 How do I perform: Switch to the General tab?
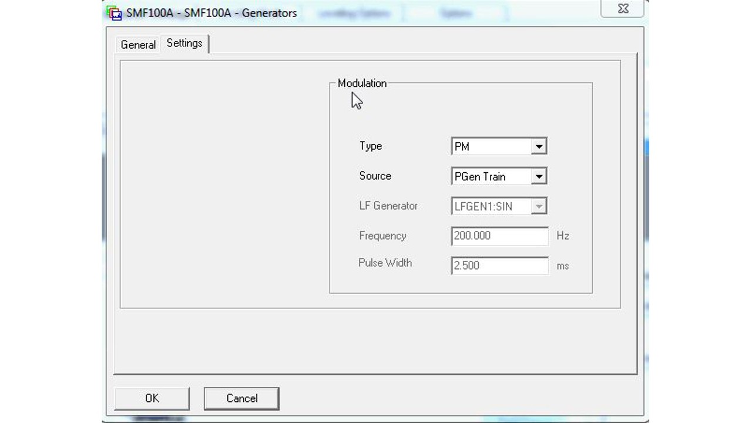pyautogui.click(x=138, y=45)
